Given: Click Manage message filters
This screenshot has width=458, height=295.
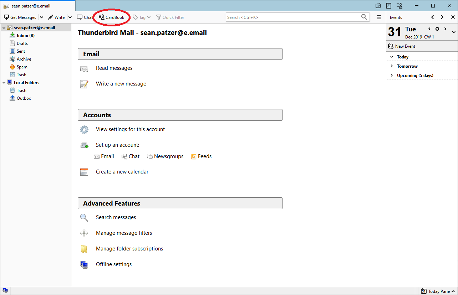Looking at the screenshot, I should click(x=124, y=233).
